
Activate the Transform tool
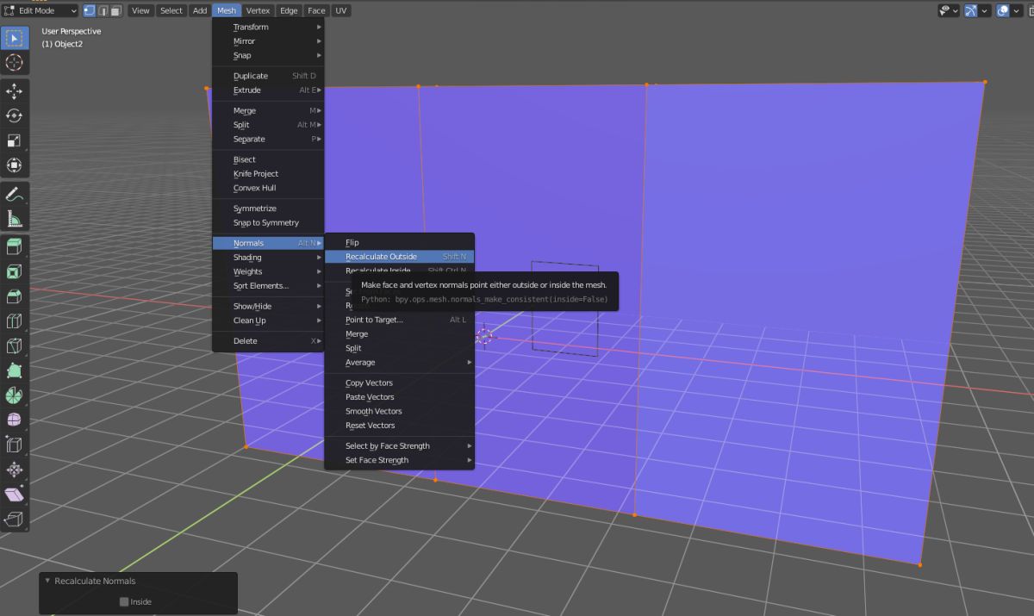(x=15, y=165)
